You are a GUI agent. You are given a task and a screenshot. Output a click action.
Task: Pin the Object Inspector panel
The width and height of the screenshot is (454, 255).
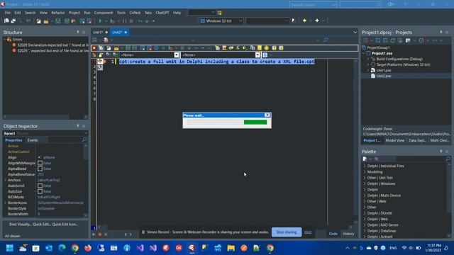click(x=77, y=126)
